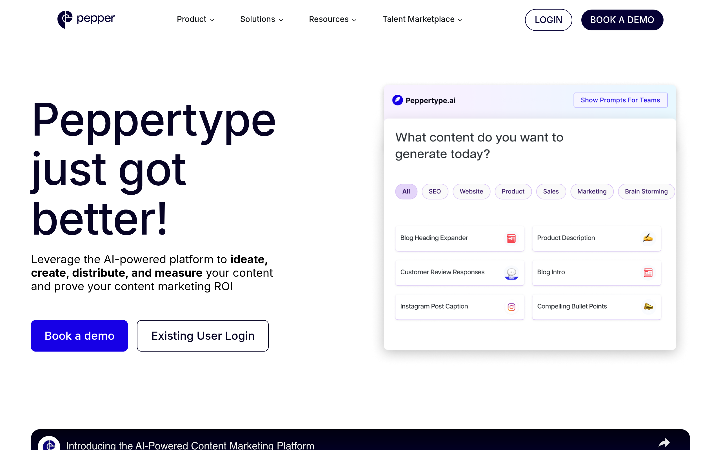This screenshot has width=721, height=450.
Task: Expand the Talent Marketplace menu
Action: 422,19
